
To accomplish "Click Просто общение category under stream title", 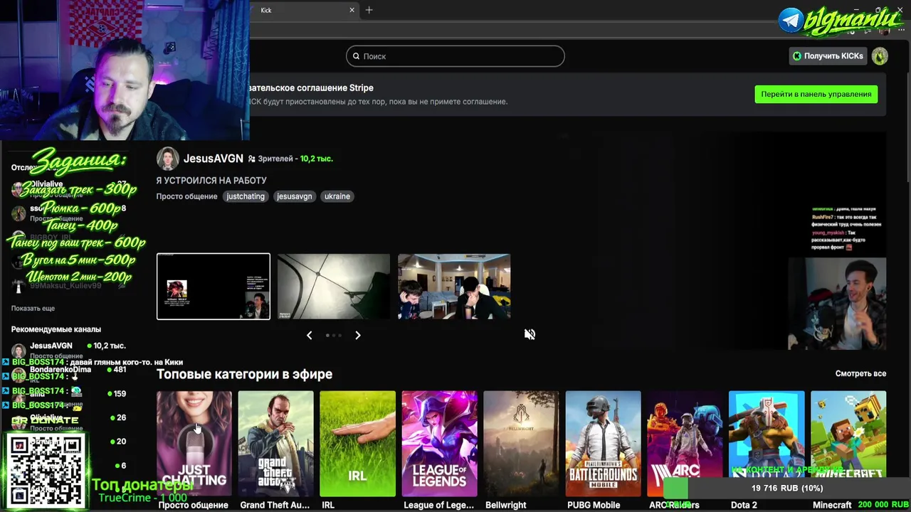I will 187,196.
